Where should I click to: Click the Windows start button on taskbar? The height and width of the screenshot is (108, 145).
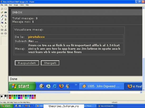pos(7,106)
